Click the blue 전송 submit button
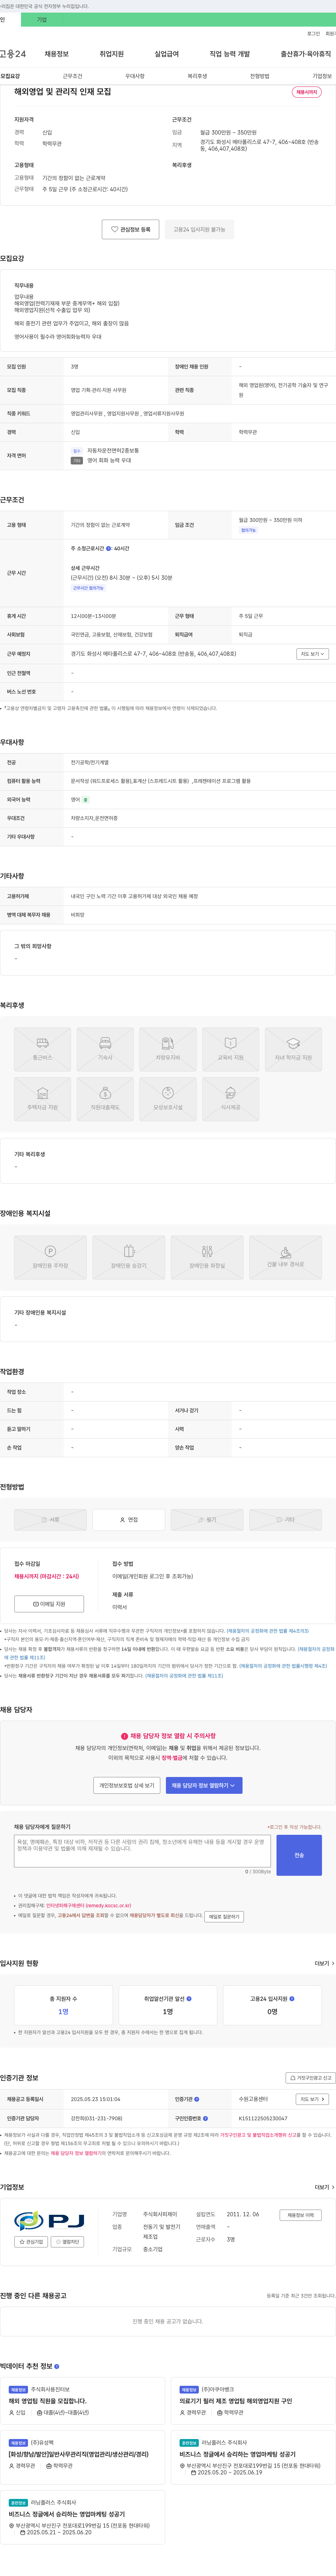Screen dimensions: 336x2576 pyautogui.click(x=299, y=1855)
